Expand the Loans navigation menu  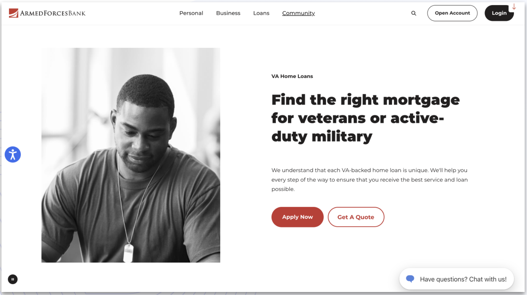tap(261, 13)
